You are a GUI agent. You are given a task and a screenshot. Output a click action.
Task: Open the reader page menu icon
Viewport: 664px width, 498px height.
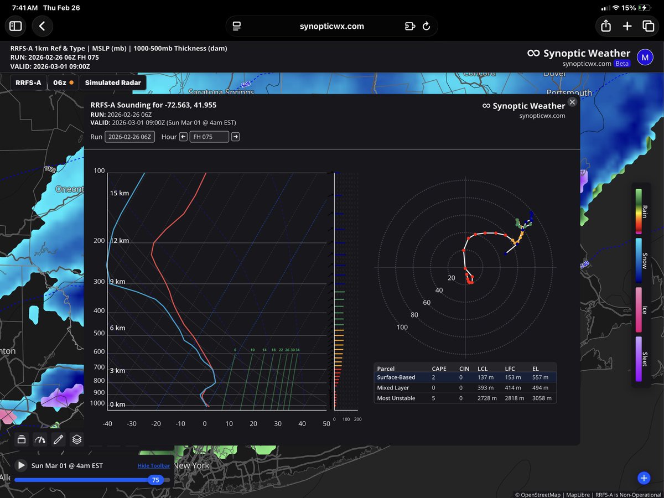(237, 26)
